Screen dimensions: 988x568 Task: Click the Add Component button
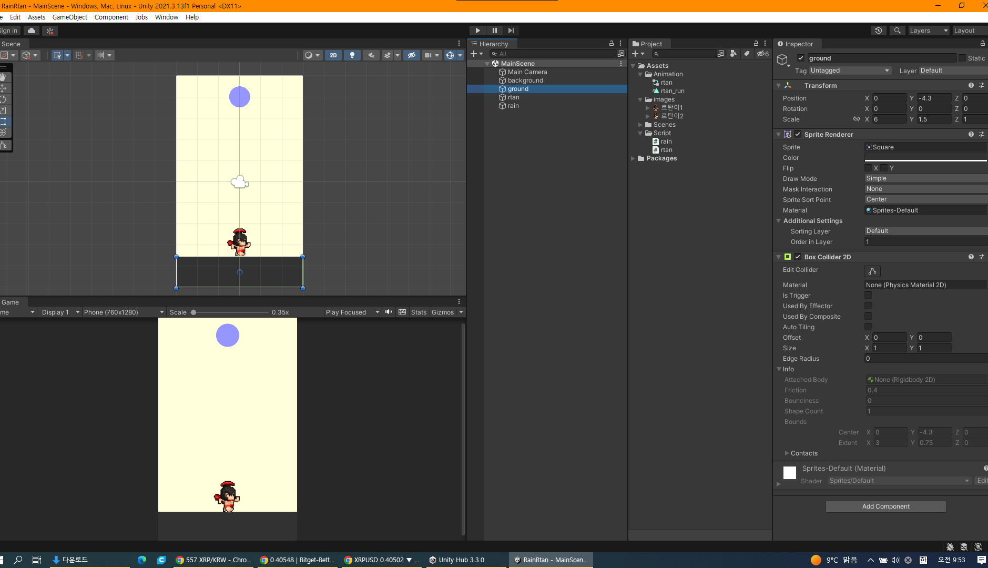point(885,506)
